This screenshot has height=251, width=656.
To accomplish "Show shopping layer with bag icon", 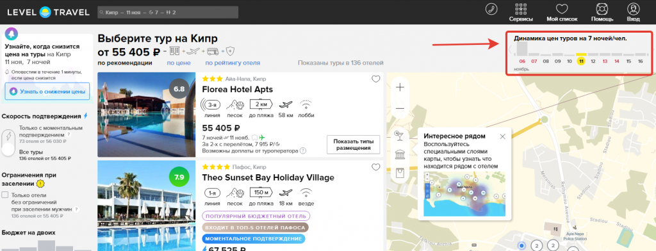I will (x=400, y=173).
